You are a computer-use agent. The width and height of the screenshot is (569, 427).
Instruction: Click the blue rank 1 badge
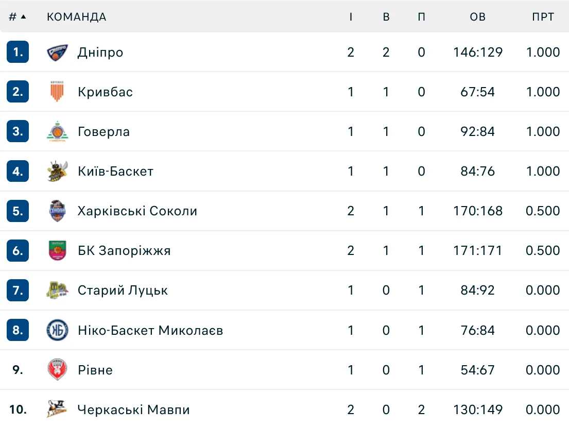coord(18,52)
